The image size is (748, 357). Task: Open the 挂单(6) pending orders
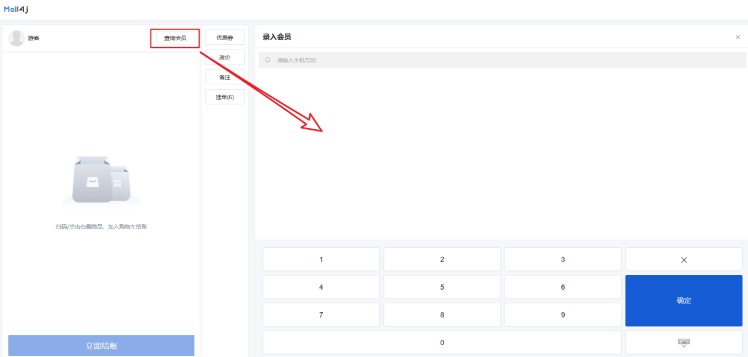[x=225, y=97]
